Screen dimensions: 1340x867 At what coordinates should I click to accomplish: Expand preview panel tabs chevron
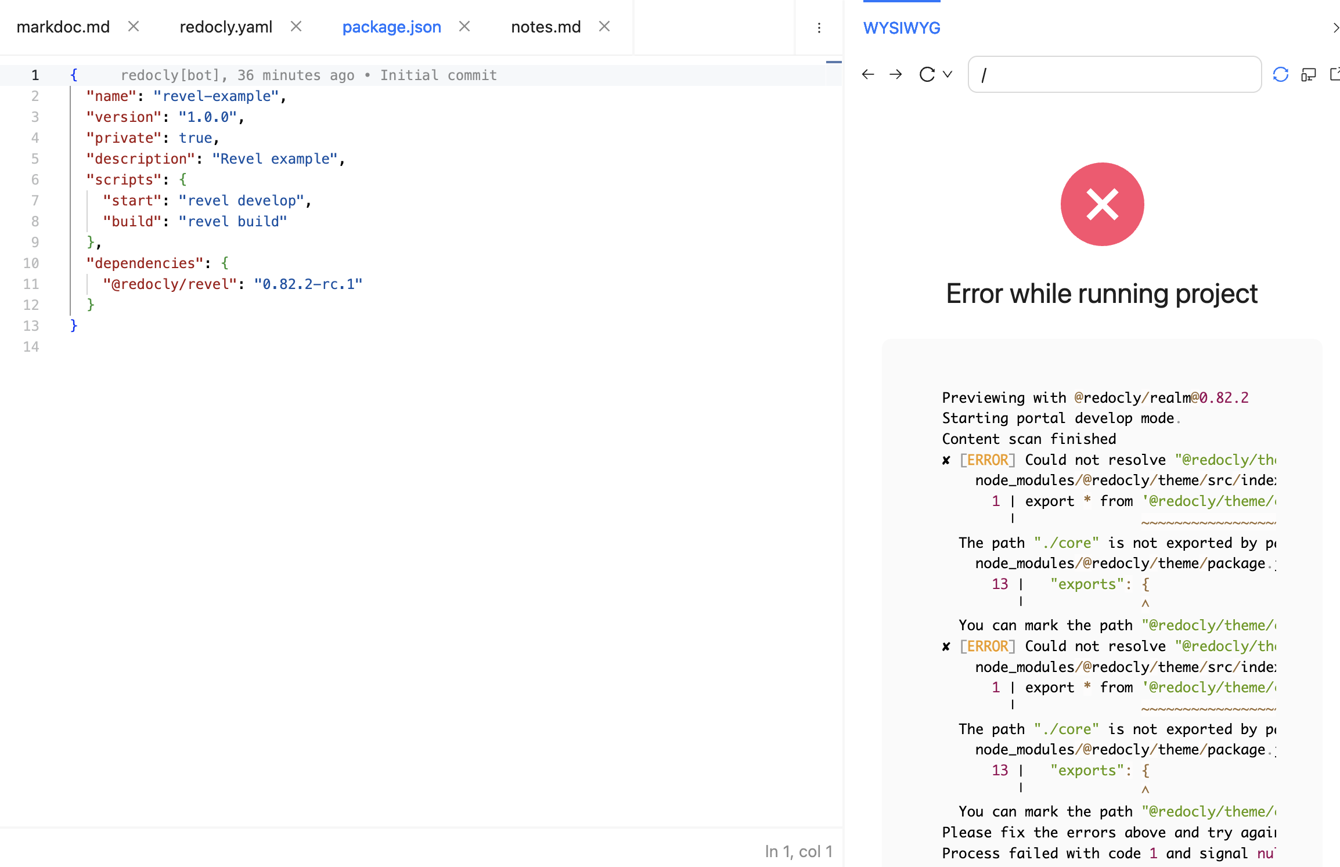click(1335, 27)
